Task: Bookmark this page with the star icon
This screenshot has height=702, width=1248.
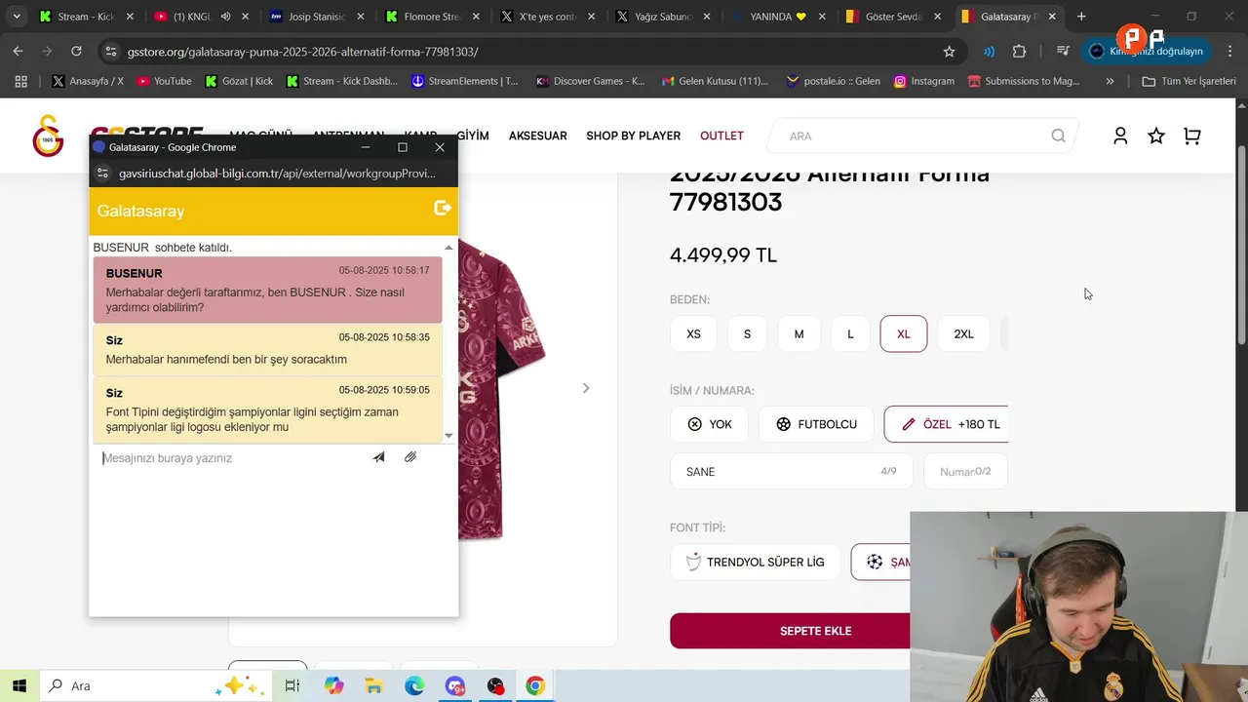Action: (x=949, y=52)
